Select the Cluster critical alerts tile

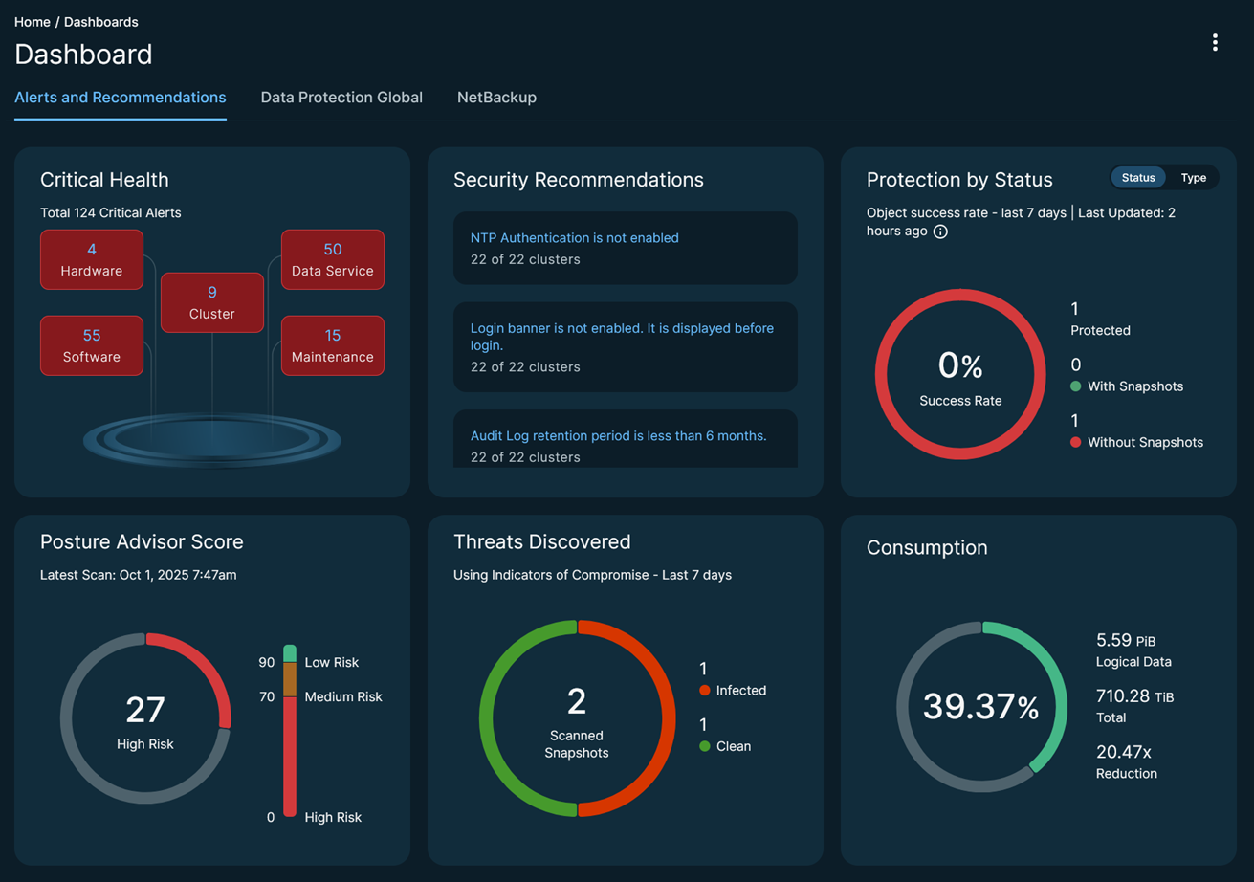(212, 302)
